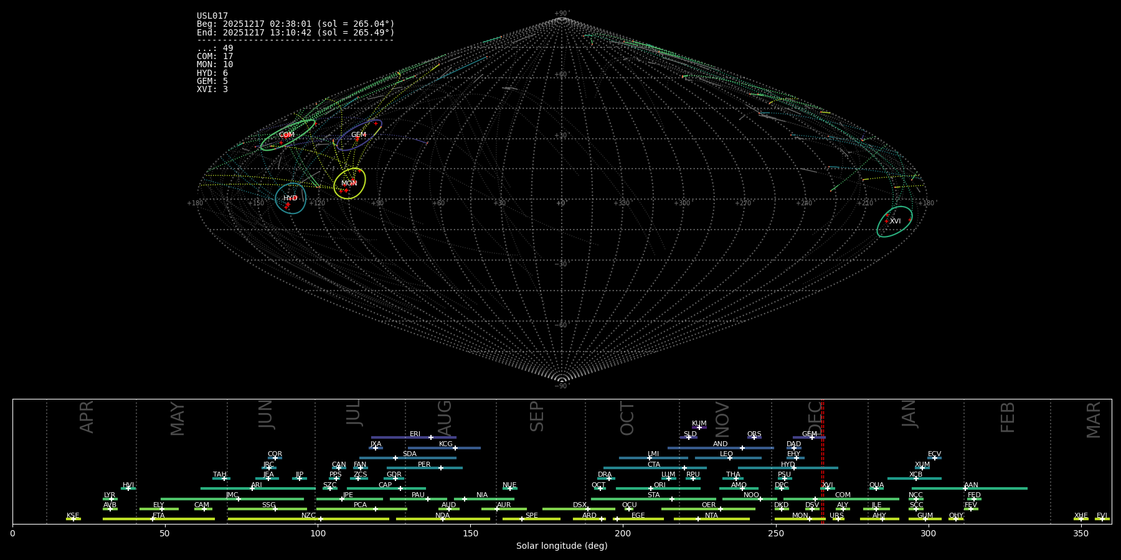
Task: Select the HYD radiant circle on map
Action: [290, 198]
